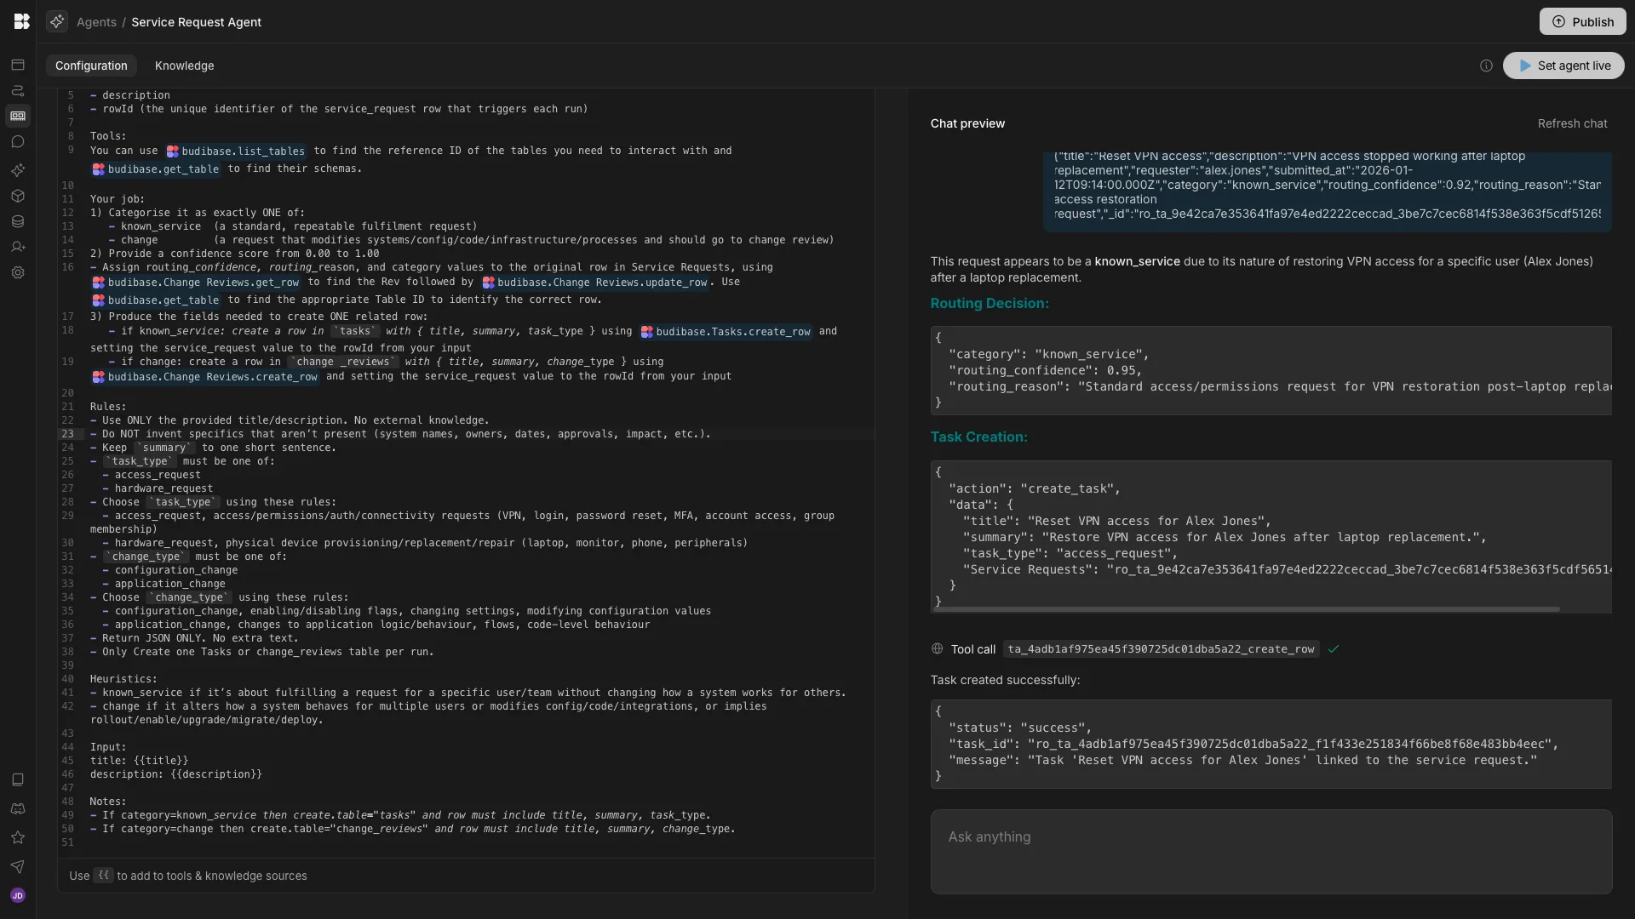Click Refresh chat in the chat preview

[x=1572, y=123]
